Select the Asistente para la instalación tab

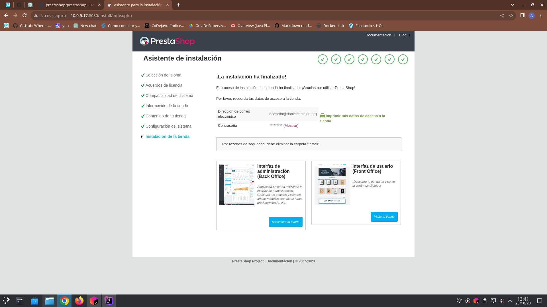tap(138, 5)
